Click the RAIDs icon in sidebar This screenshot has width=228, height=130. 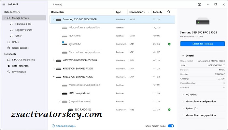pos(9,42)
